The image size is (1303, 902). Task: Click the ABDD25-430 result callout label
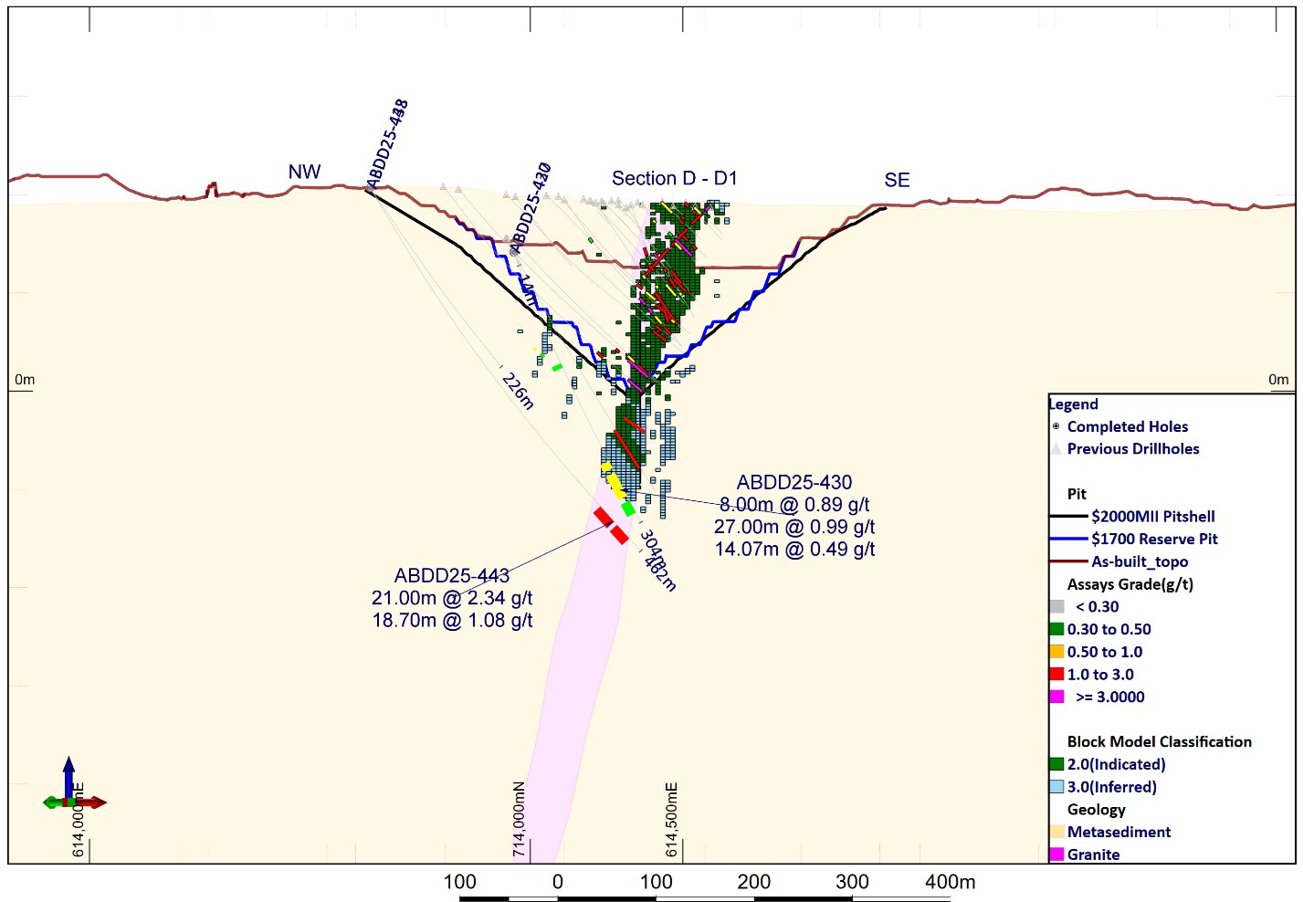(793, 483)
